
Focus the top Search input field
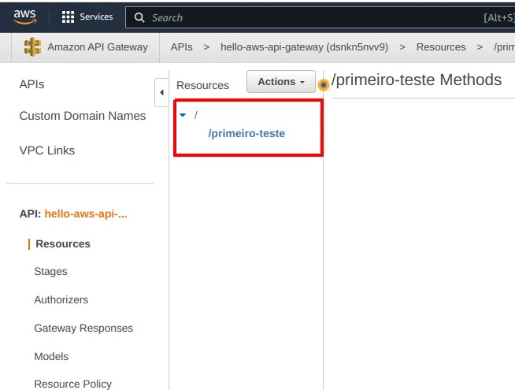[x=320, y=17]
